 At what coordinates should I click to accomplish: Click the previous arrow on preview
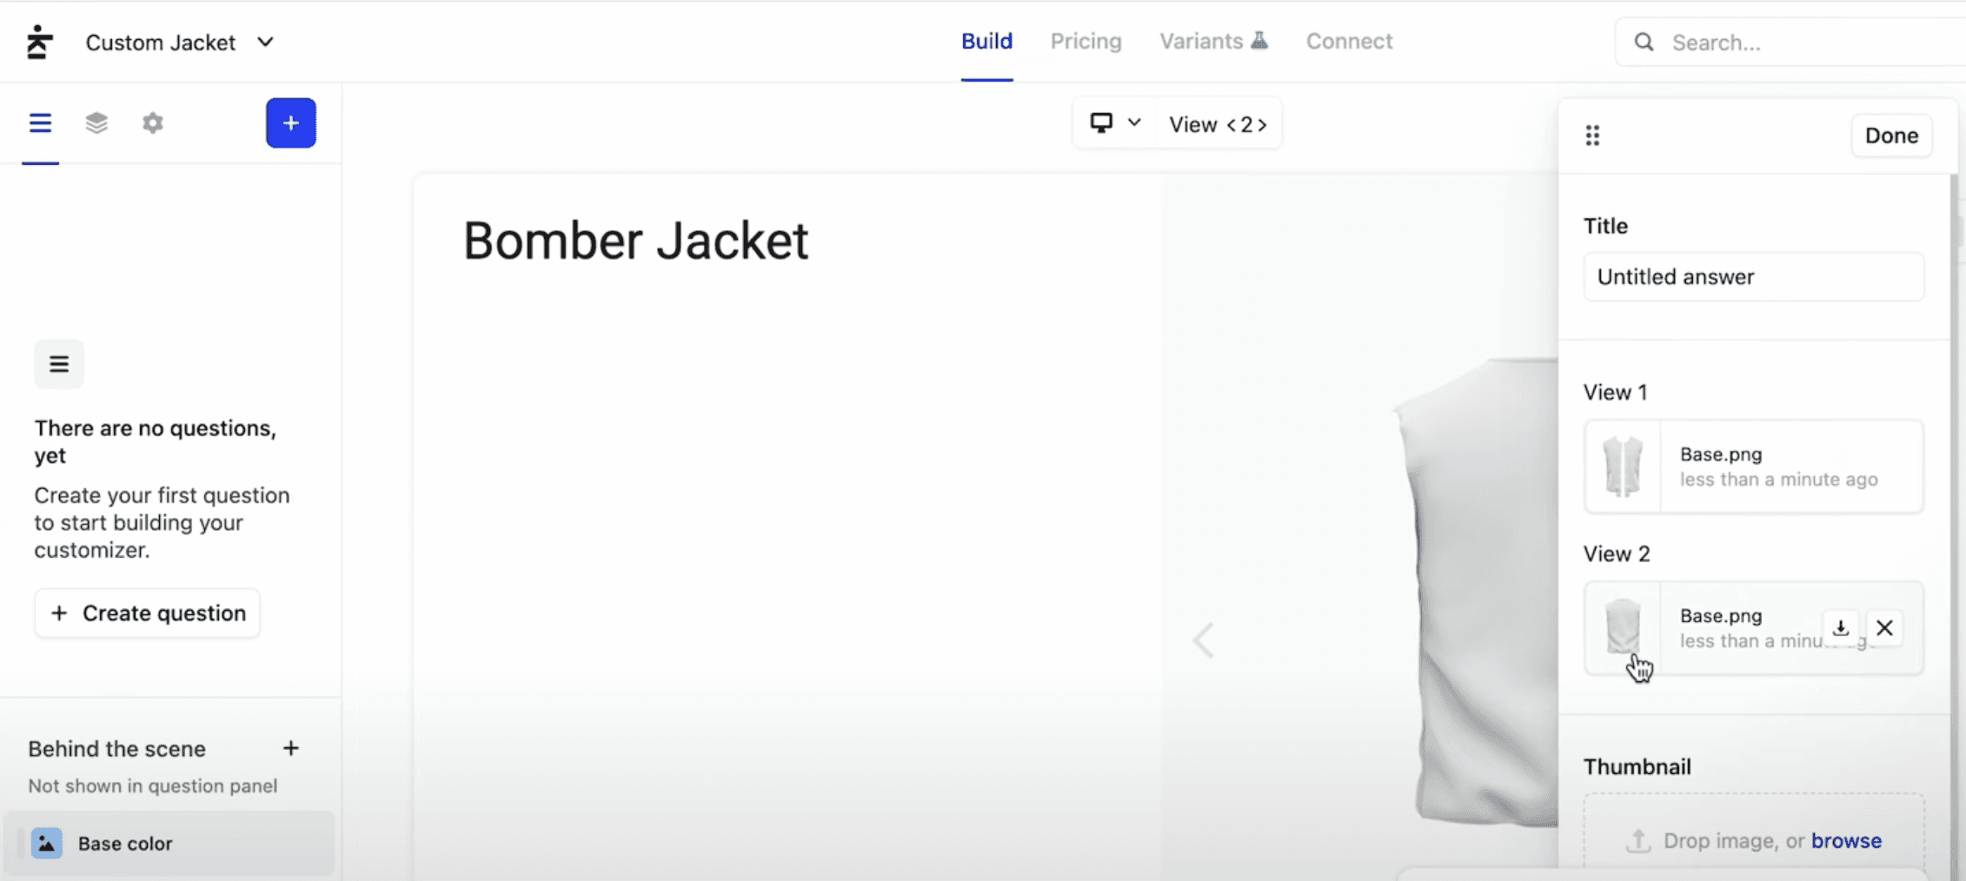tap(1203, 641)
